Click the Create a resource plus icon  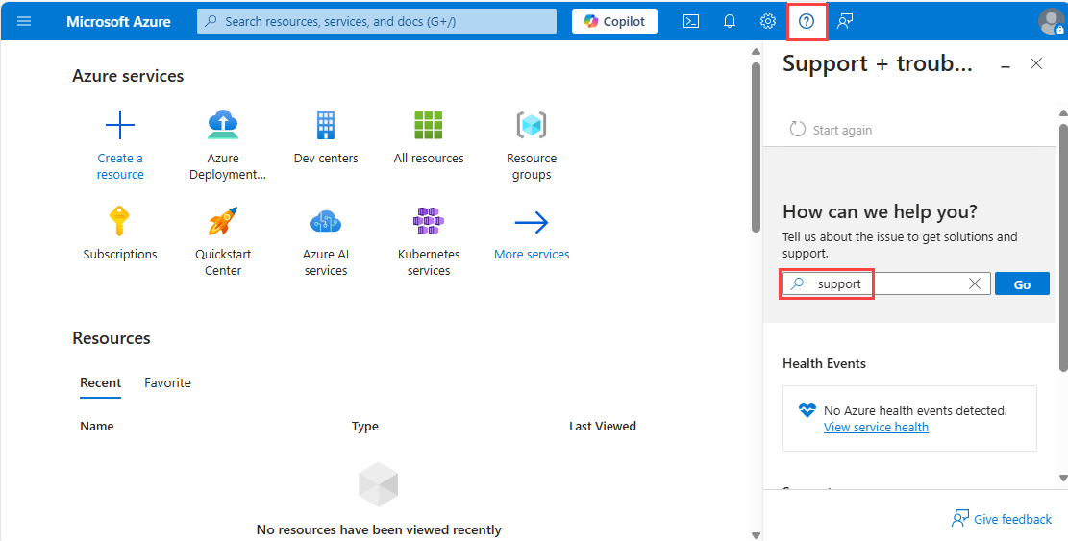click(x=120, y=125)
